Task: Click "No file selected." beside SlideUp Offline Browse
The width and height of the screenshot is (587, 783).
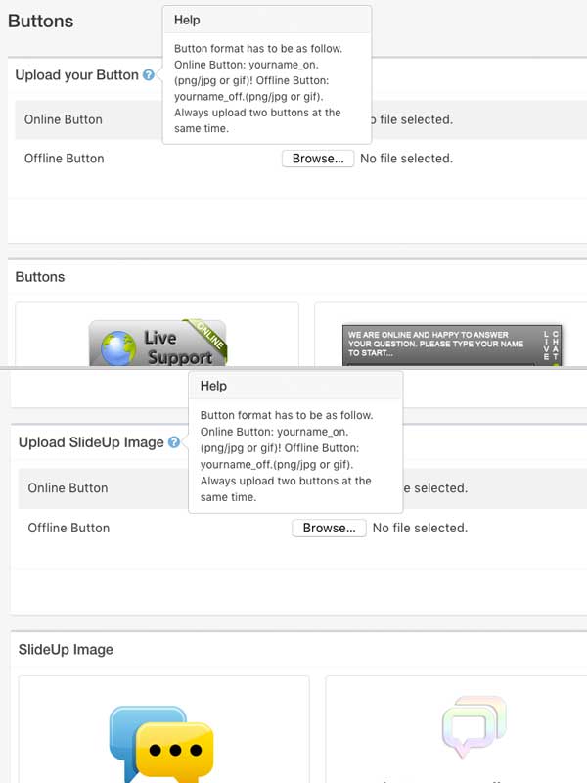Action: tap(421, 528)
